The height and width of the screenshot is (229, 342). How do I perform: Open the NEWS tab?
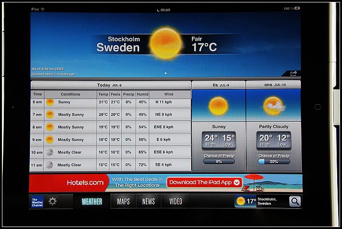click(148, 201)
